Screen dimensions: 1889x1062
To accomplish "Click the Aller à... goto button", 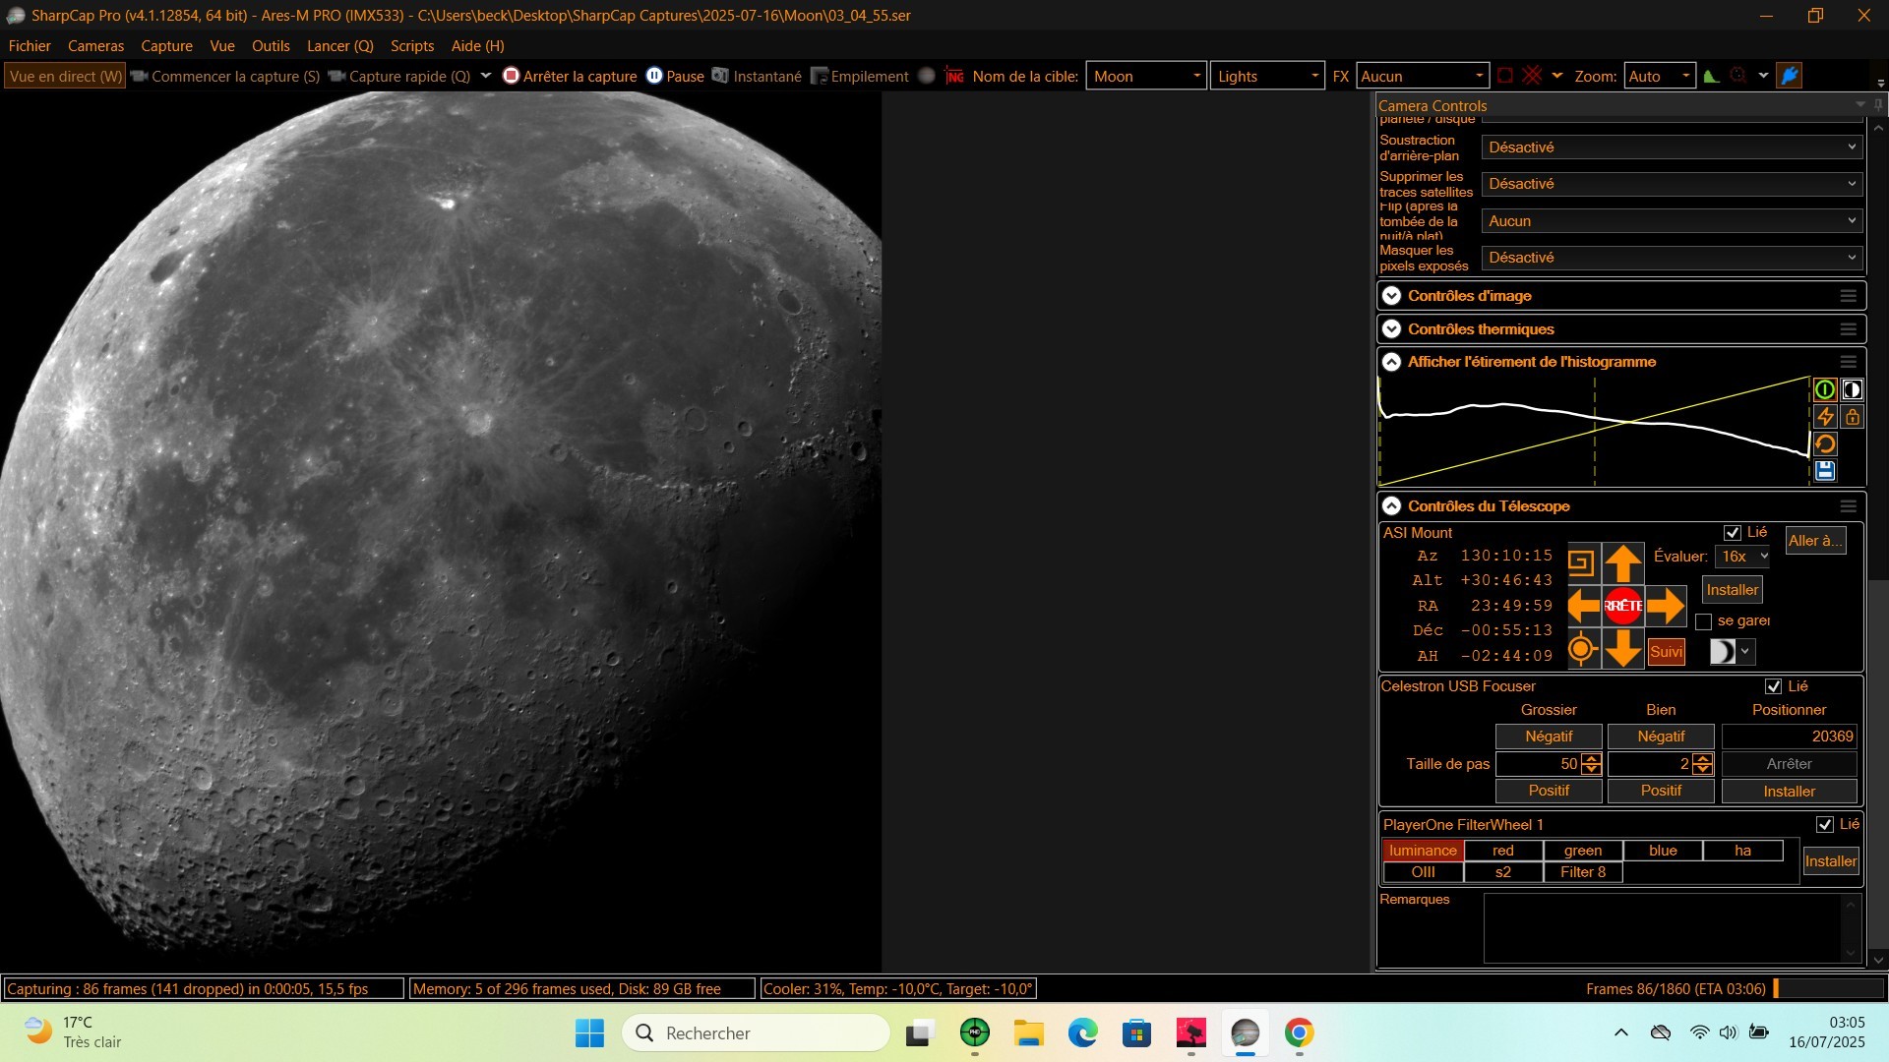I will click(1814, 541).
